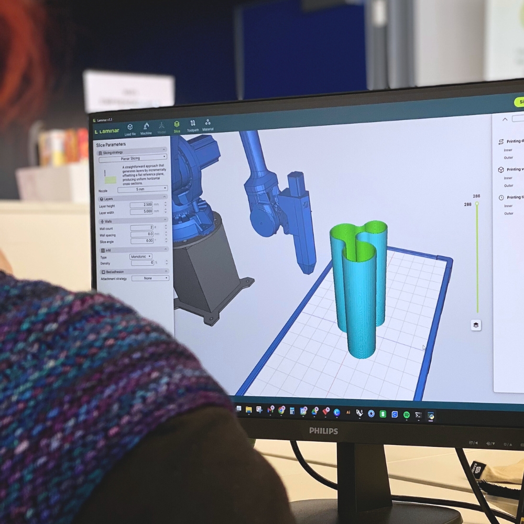Viewport: 524px width, 524px height.
Task: Click the Wall count field
Action: (x=141, y=227)
